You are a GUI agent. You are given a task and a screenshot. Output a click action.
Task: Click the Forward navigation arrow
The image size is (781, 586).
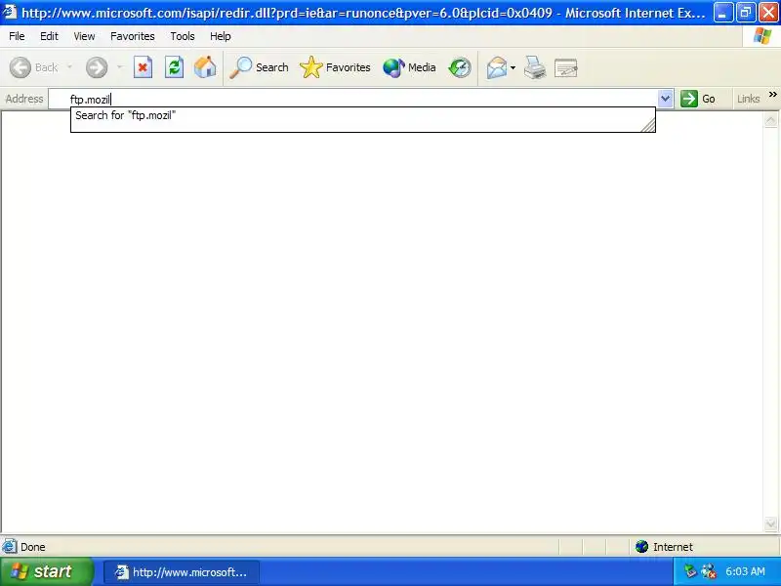97,67
